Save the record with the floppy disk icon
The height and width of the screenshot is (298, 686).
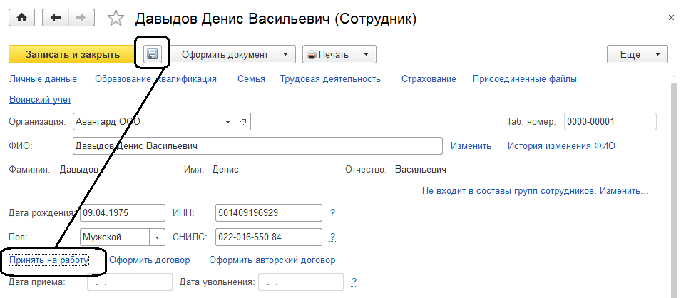pyautogui.click(x=153, y=53)
